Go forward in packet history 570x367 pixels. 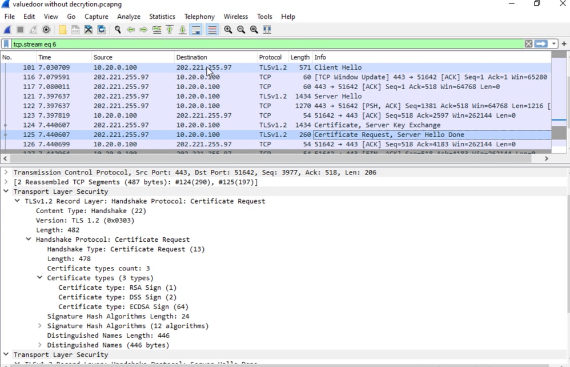pyautogui.click(x=143, y=30)
